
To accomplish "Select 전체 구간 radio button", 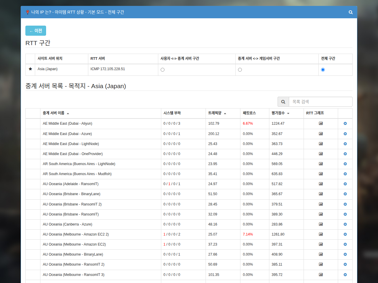I will 323,70.
